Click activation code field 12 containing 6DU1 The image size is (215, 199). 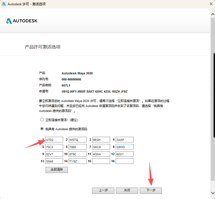(x=125, y=154)
